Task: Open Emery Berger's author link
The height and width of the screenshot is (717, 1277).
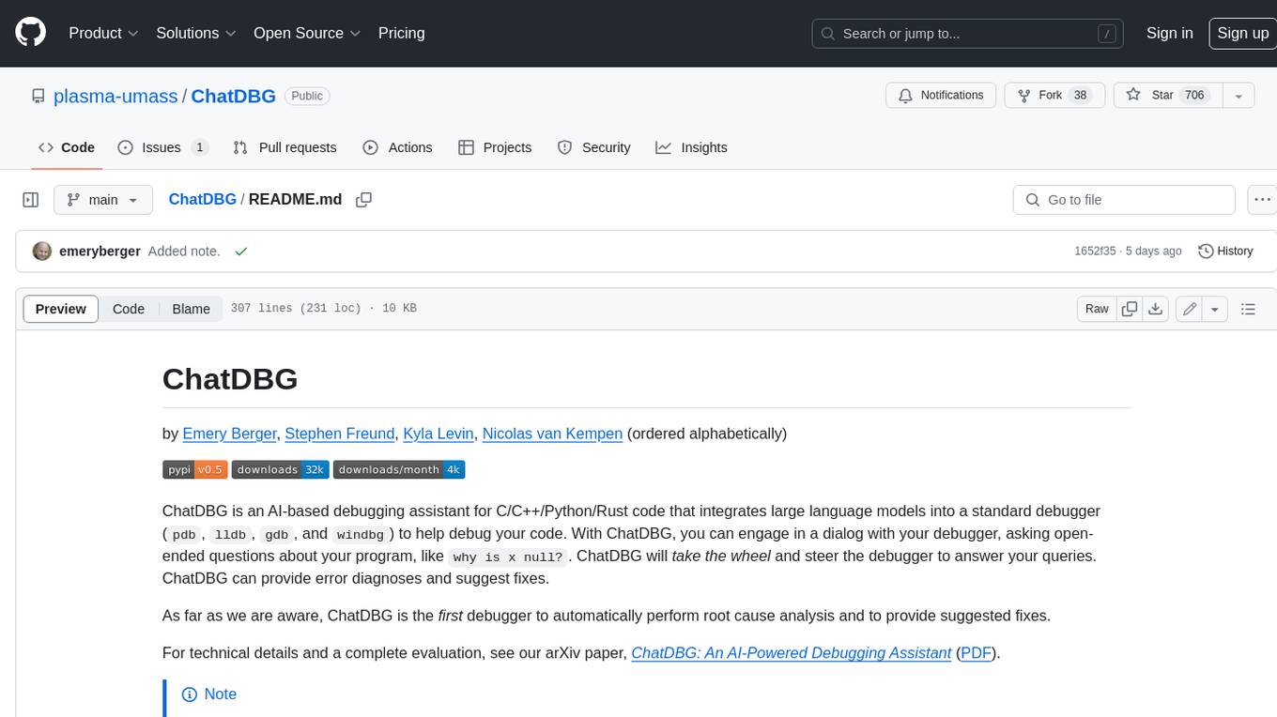Action: 229,434
